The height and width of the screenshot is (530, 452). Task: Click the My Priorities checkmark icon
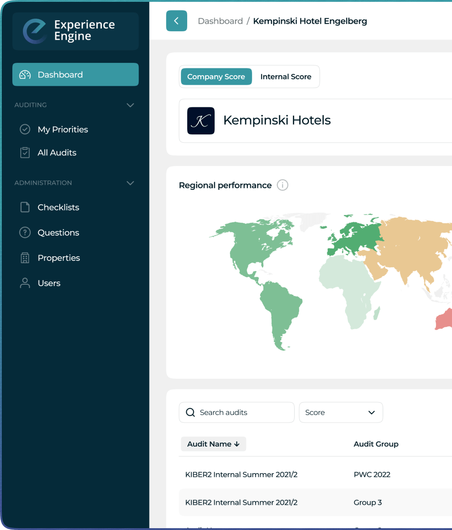[x=25, y=129]
